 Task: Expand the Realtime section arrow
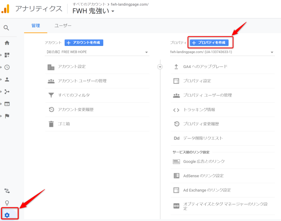(x=1, y=67)
